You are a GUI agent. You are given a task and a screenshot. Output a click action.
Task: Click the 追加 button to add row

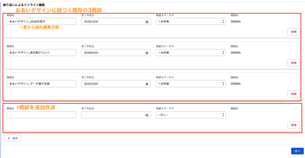coord(13,138)
